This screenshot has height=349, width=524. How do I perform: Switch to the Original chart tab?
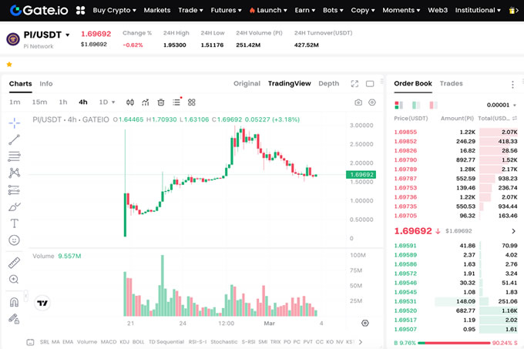click(247, 83)
